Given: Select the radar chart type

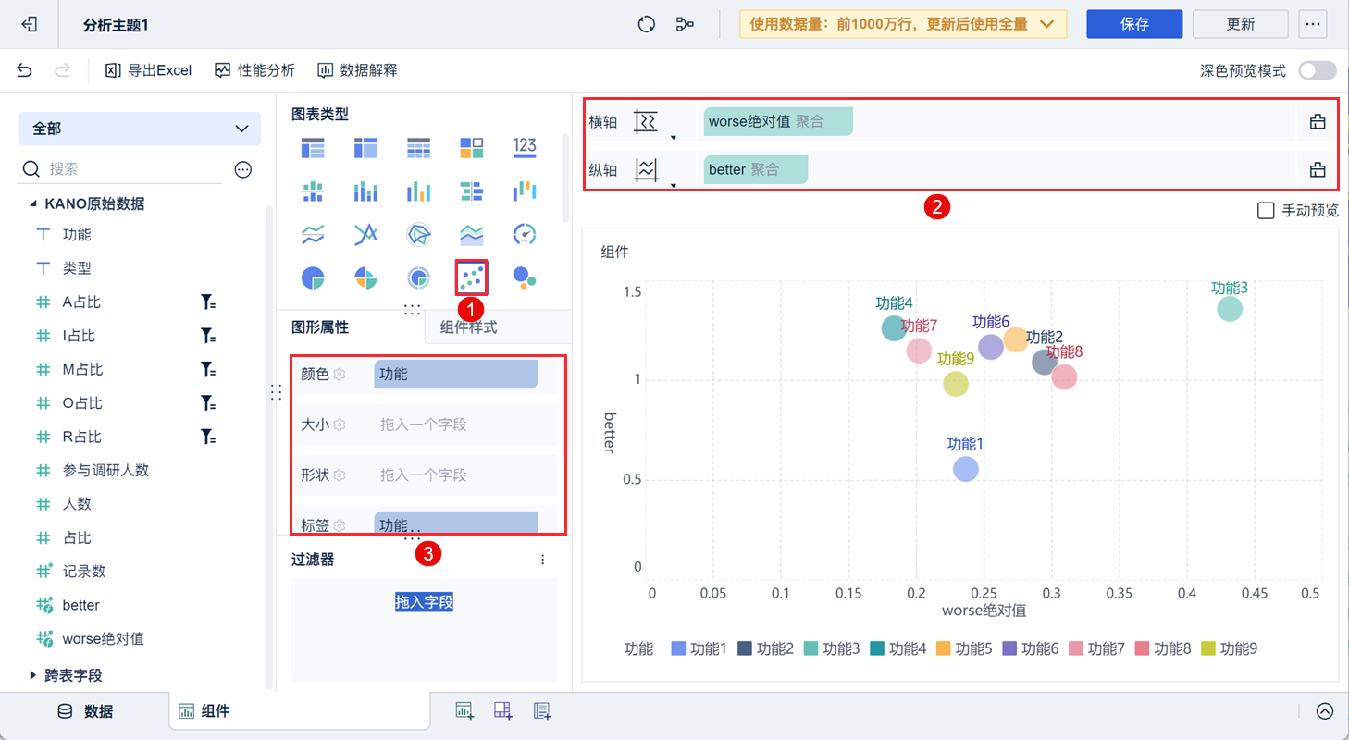Looking at the screenshot, I should click(419, 235).
